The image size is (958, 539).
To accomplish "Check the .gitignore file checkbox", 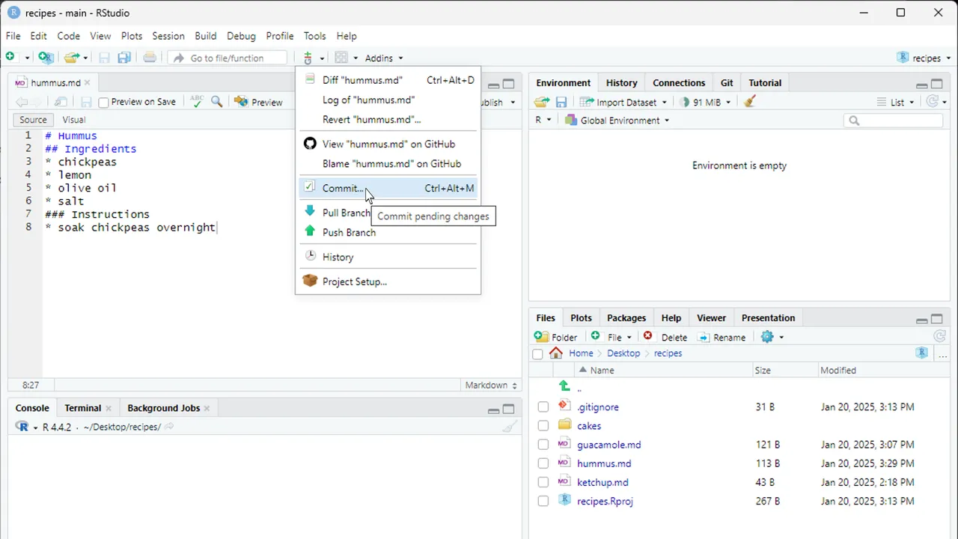I will pyautogui.click(x=543, y=407).
